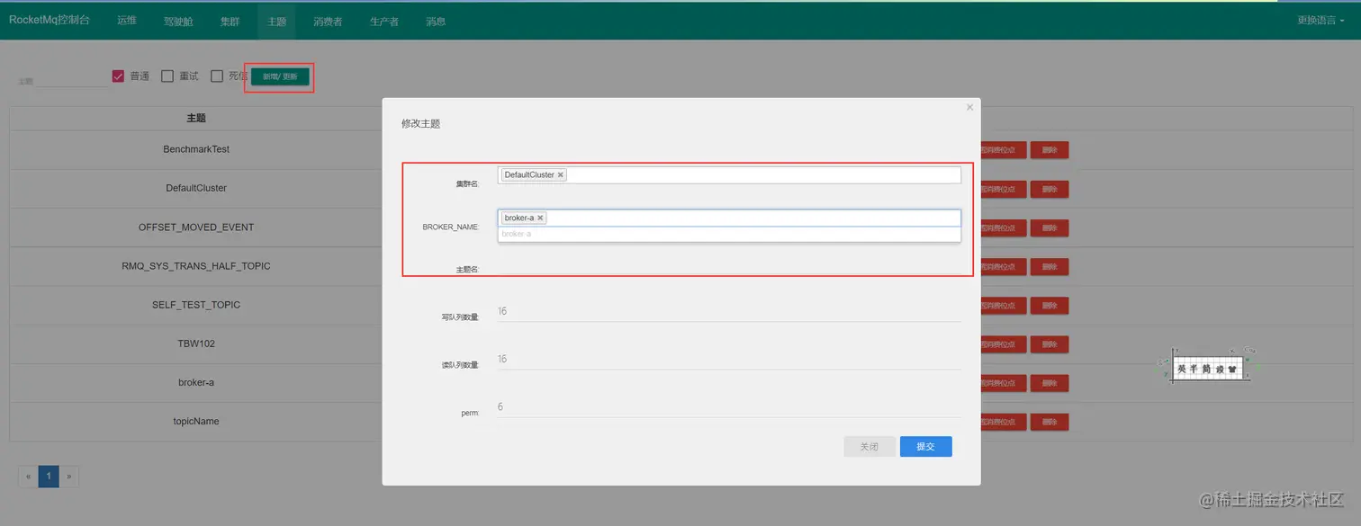Image resolution: width=1361 pixels, height=526 pixels.
Task: Click the RMQ_SYS_TRANS_HALF_TOPIC topic name
Action: tap(196, 266)
